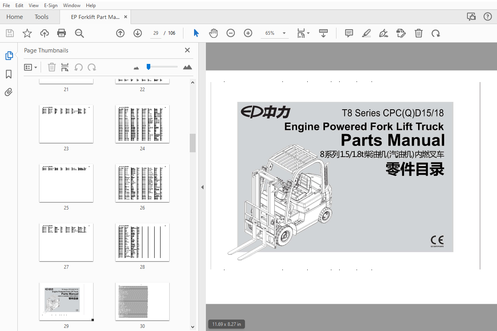Open the File menu
The height and width of the screenshot is (331, 497).
click(x=6, y=6)
